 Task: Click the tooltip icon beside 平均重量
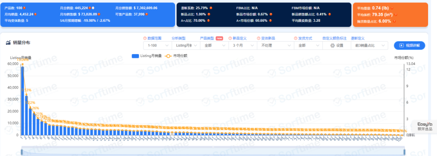(392, 8)
